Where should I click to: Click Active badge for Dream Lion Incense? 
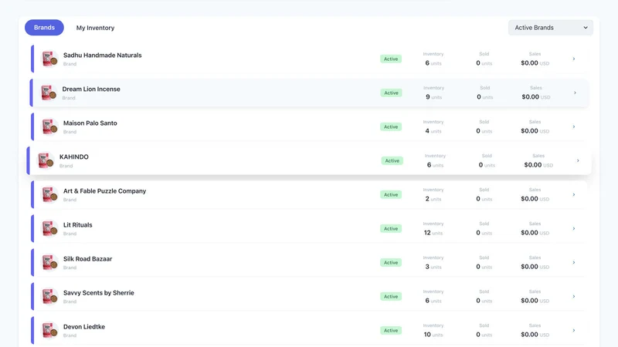pyautogui.click(x=392, y=93)
